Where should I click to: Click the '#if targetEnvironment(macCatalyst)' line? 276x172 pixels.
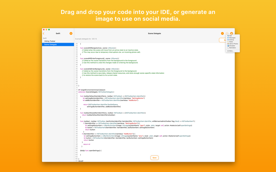[x=92, y=90]
